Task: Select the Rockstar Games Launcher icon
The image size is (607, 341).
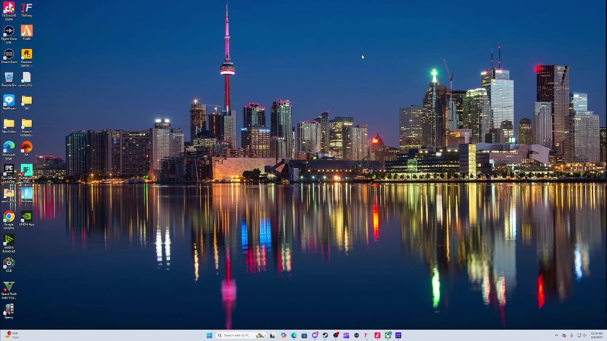Action: coord(27,58)
